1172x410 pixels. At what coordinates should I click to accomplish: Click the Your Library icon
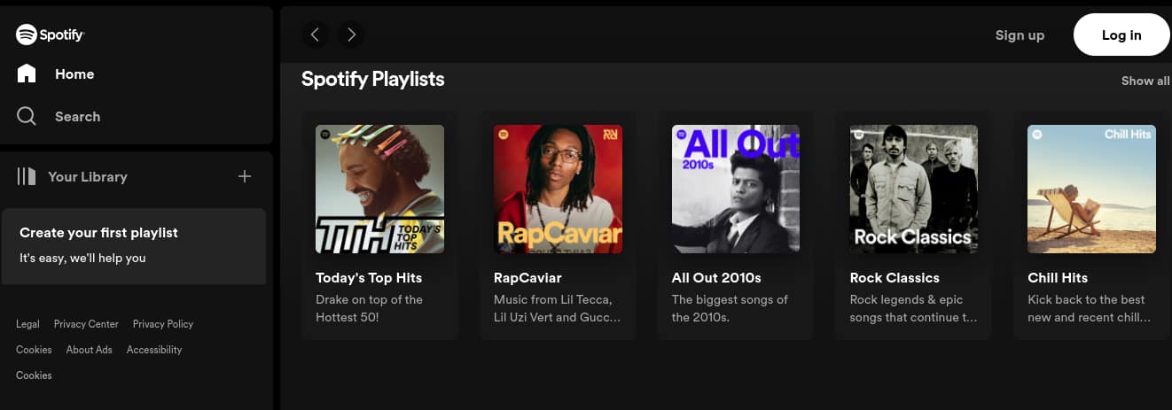coord(27,176)
